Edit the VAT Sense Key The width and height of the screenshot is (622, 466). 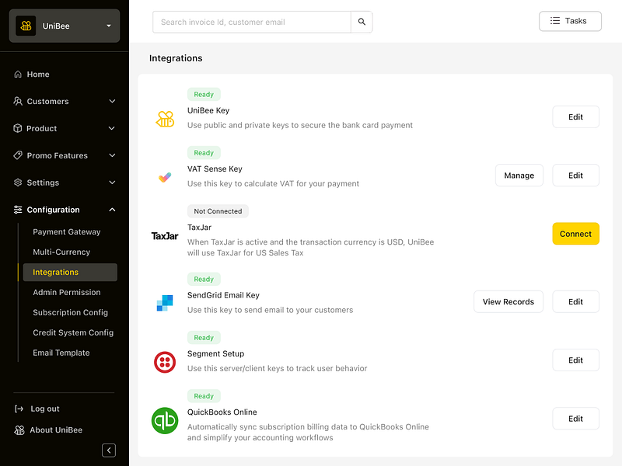click(575, 176)
